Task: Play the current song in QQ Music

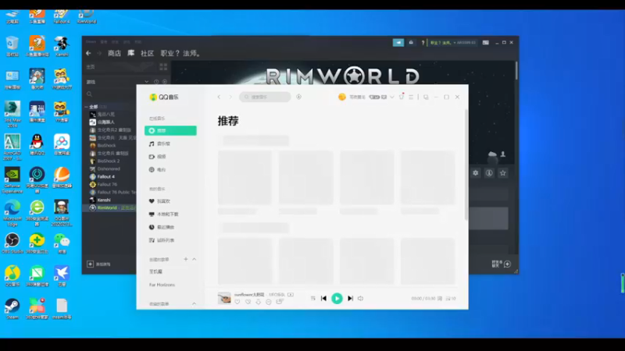Action: (337, 298)
